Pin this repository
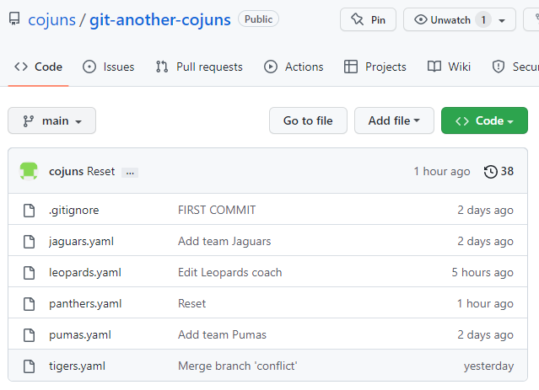 (368, 19)
